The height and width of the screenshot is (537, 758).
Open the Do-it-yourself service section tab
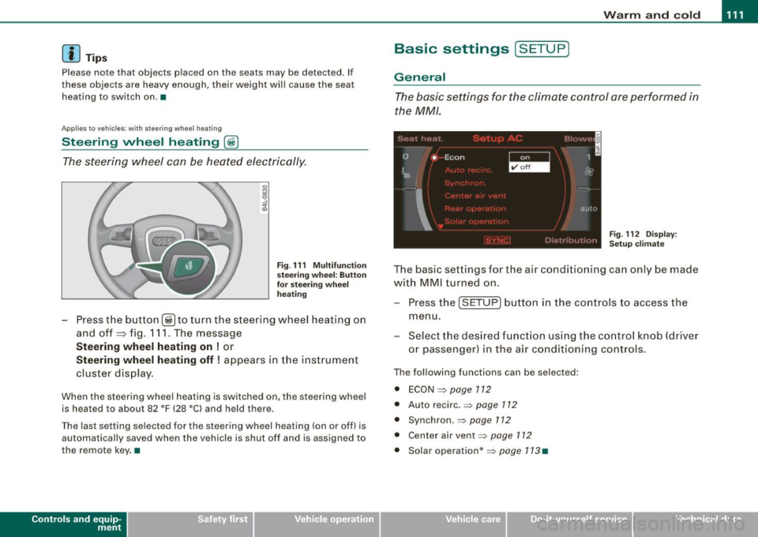pyautogui.click(x=570, y=524)
